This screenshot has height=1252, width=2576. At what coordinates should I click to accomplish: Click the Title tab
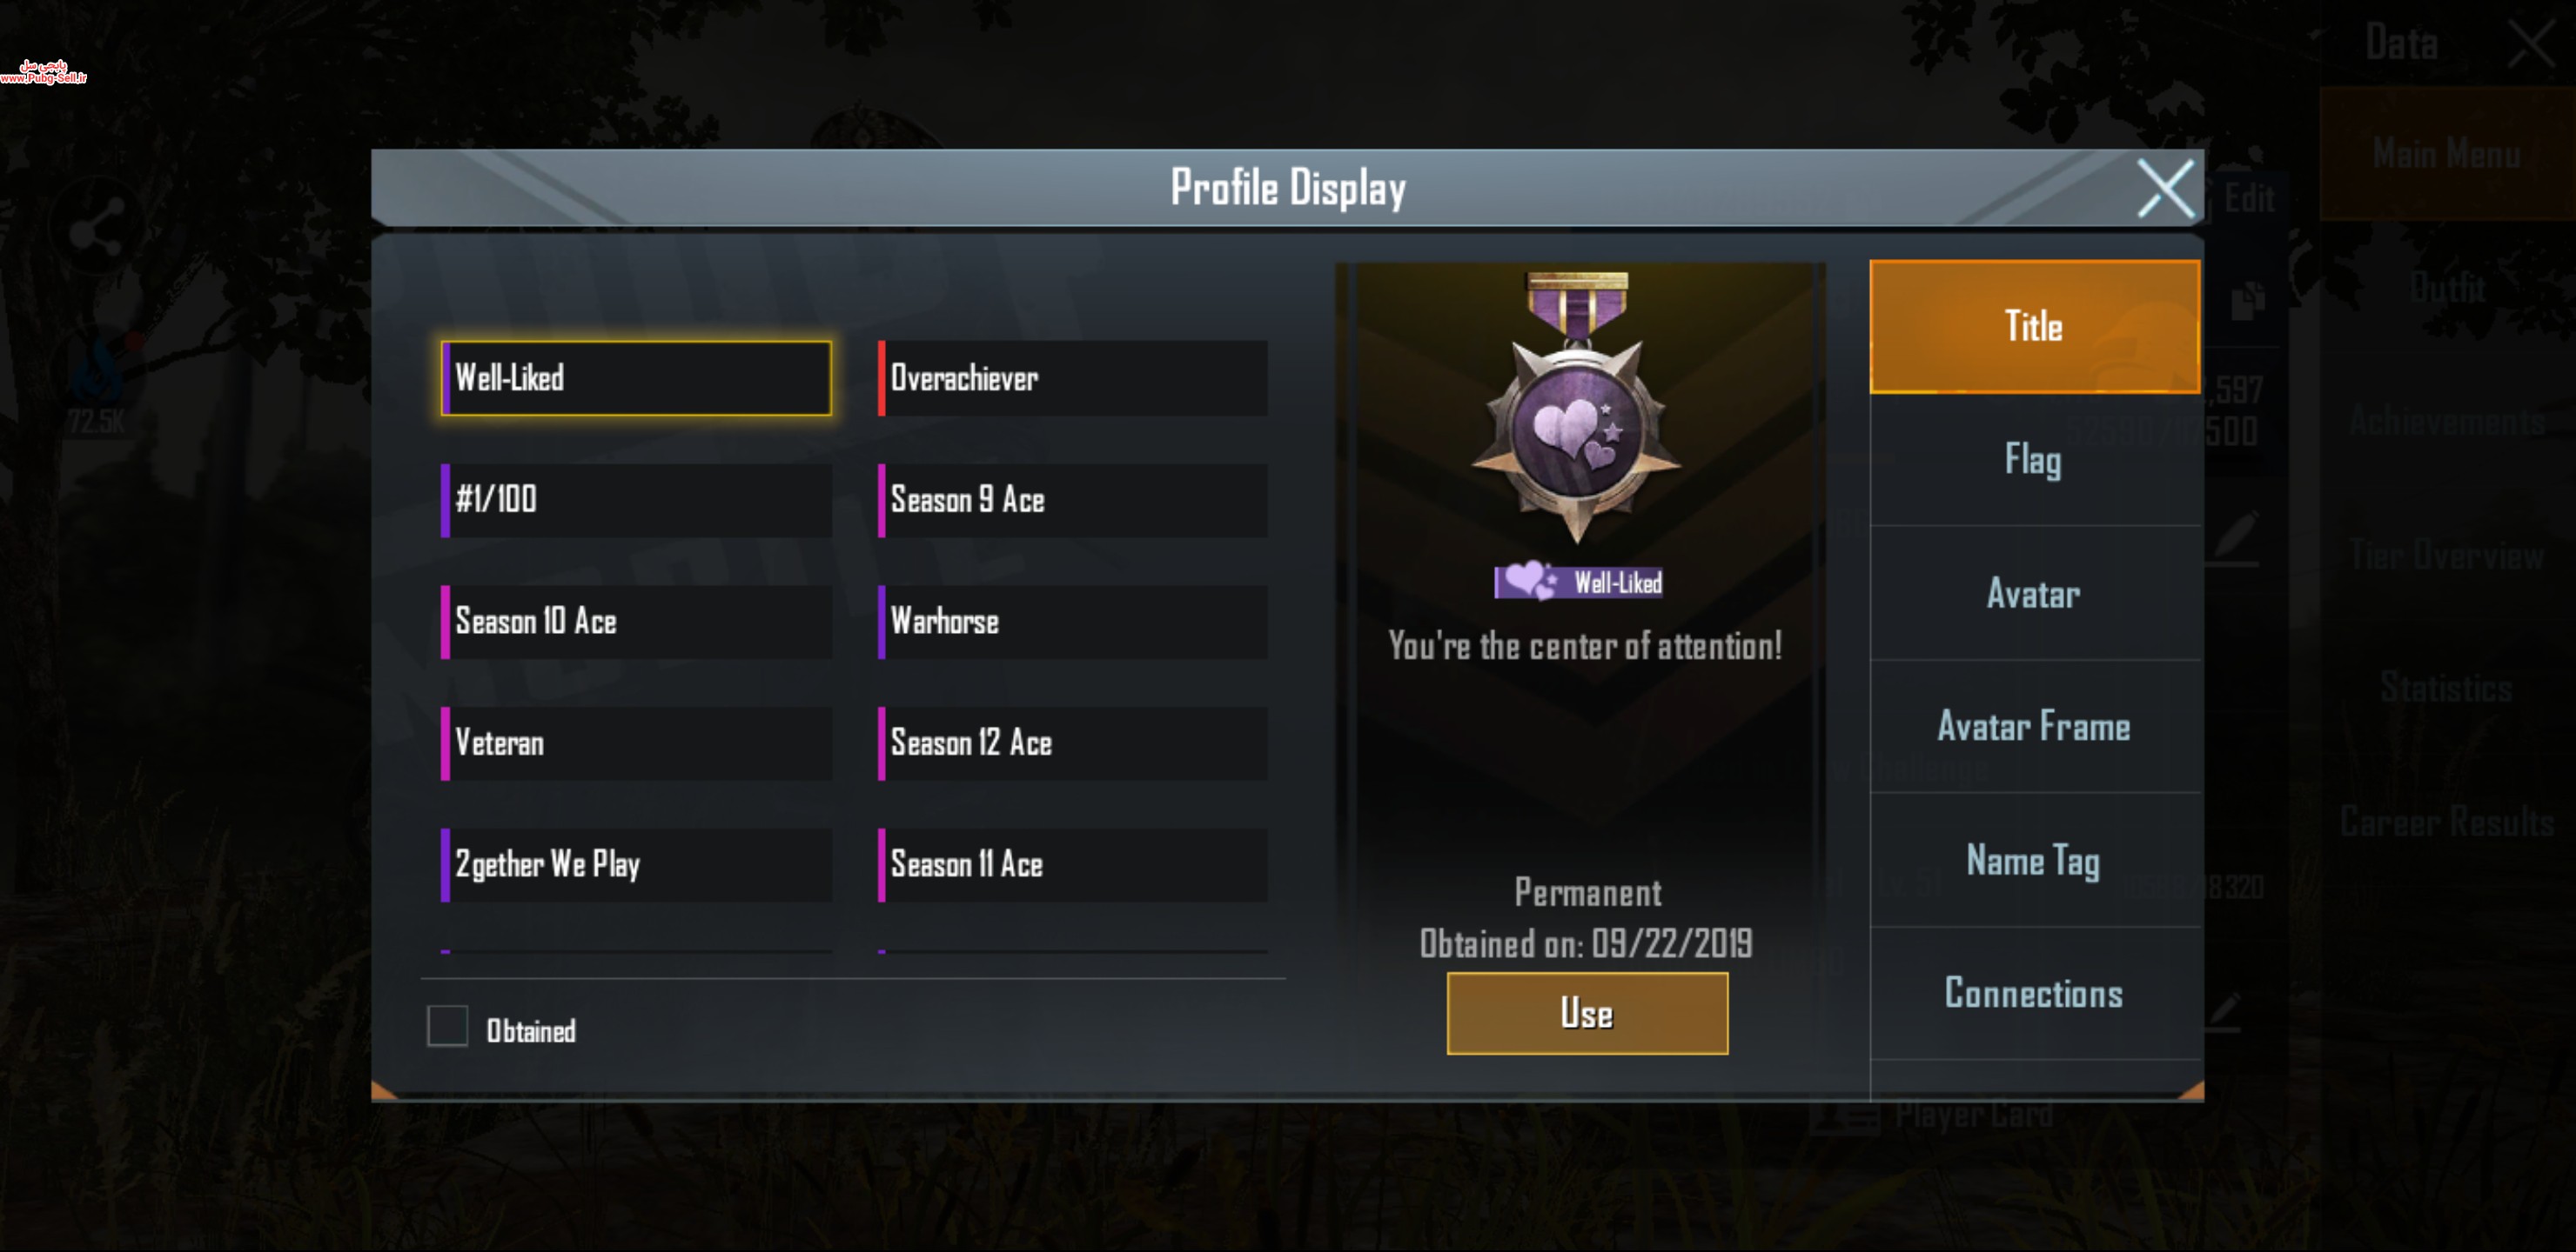[2035, 327]
